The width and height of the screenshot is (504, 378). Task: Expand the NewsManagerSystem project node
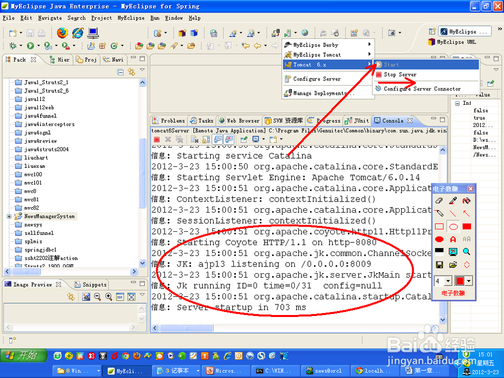pyautogui.click(x=9, y=216)
